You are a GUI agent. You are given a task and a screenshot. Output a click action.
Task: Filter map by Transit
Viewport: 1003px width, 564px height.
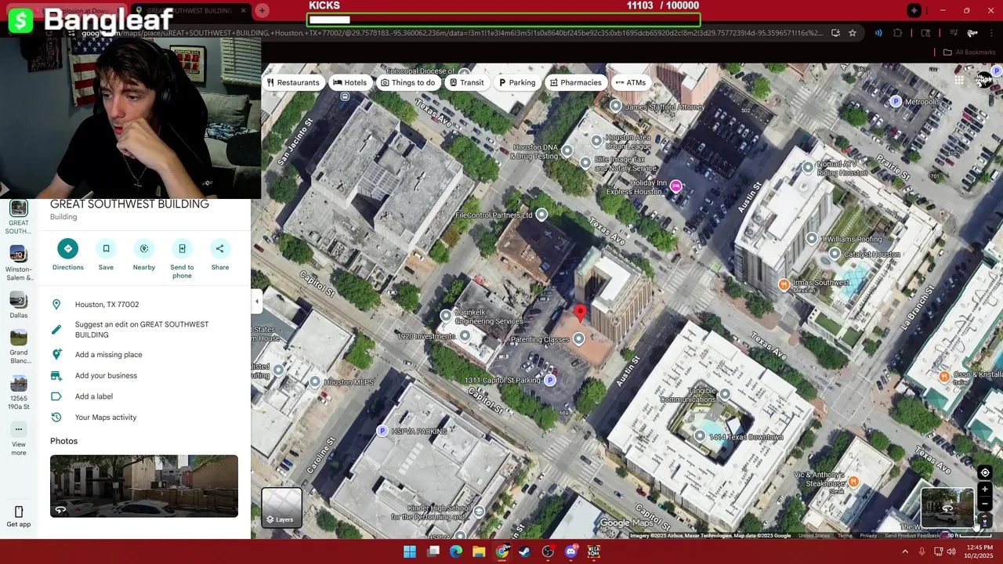tap(466, 83)
